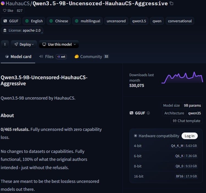
Task: Open the Chat template viewer
Action: (x=186, y=121)
